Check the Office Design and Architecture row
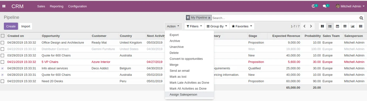The height and width of the screenshot is (101, 367). click(x=3, y=43)
